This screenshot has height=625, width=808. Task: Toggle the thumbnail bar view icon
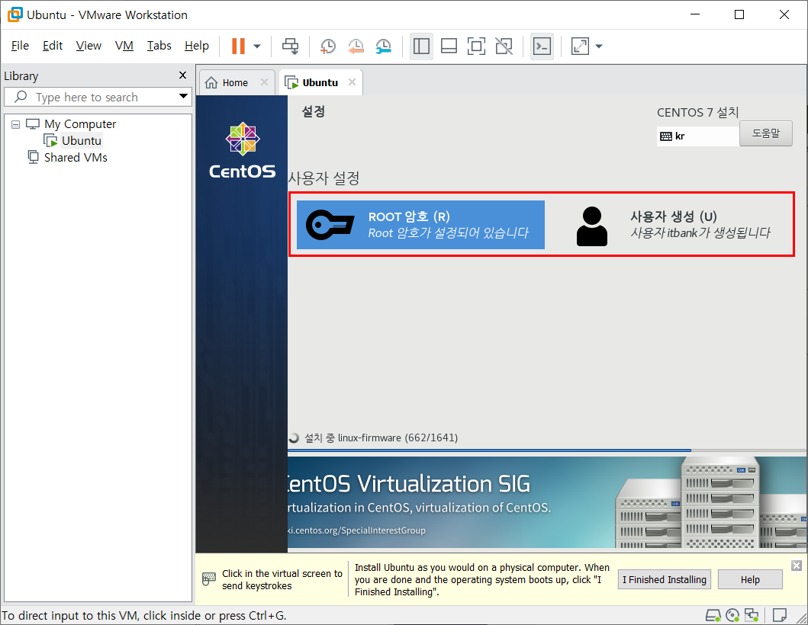[449, 46]
